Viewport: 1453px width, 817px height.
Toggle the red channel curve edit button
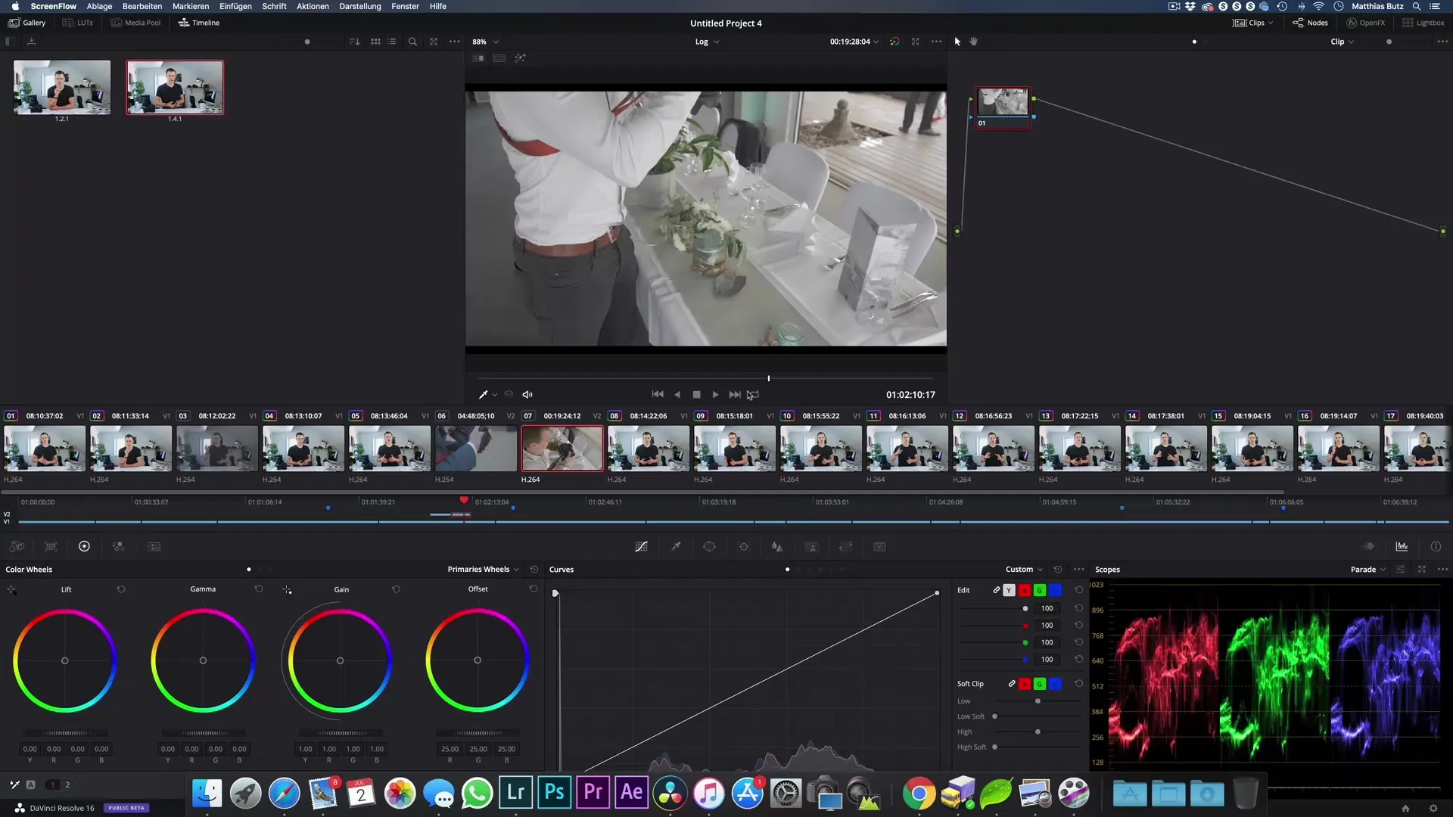pyautogui.click(x=1025, y=590)
